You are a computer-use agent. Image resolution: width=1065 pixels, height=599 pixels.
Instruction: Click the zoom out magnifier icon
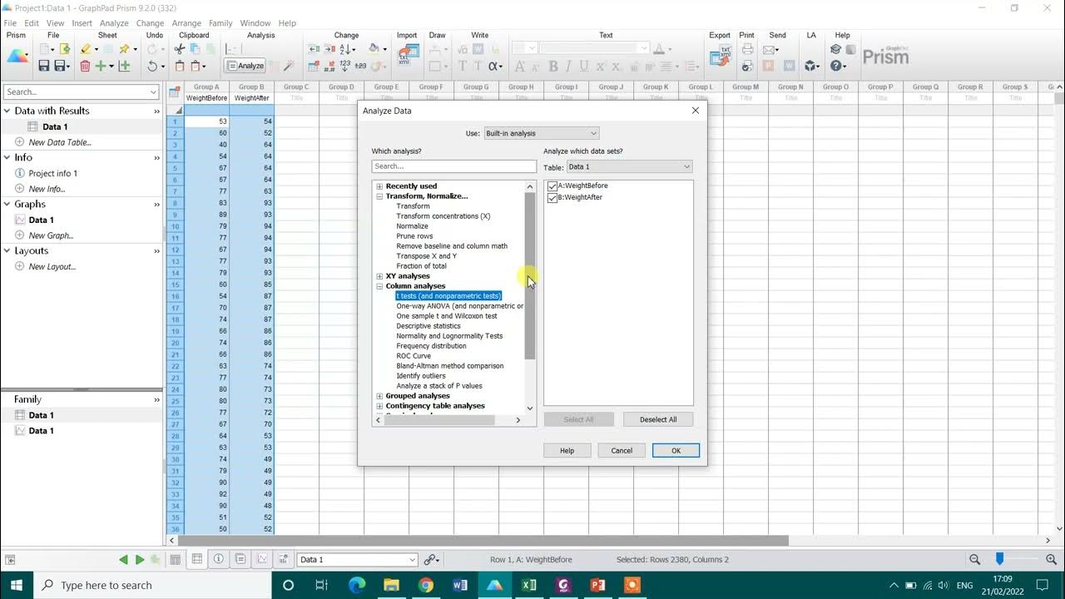[x=975, y=560]
